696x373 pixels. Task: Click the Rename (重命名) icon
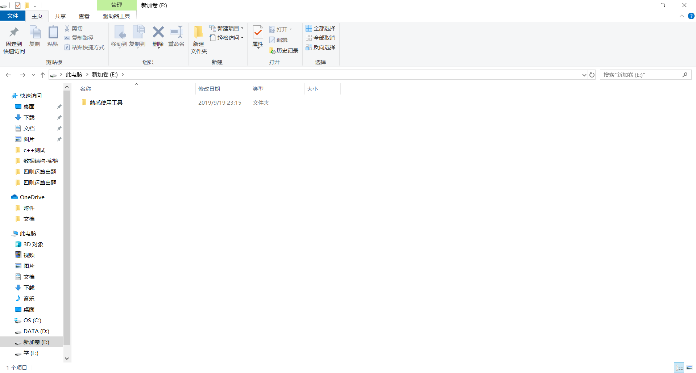pos(177,32)
